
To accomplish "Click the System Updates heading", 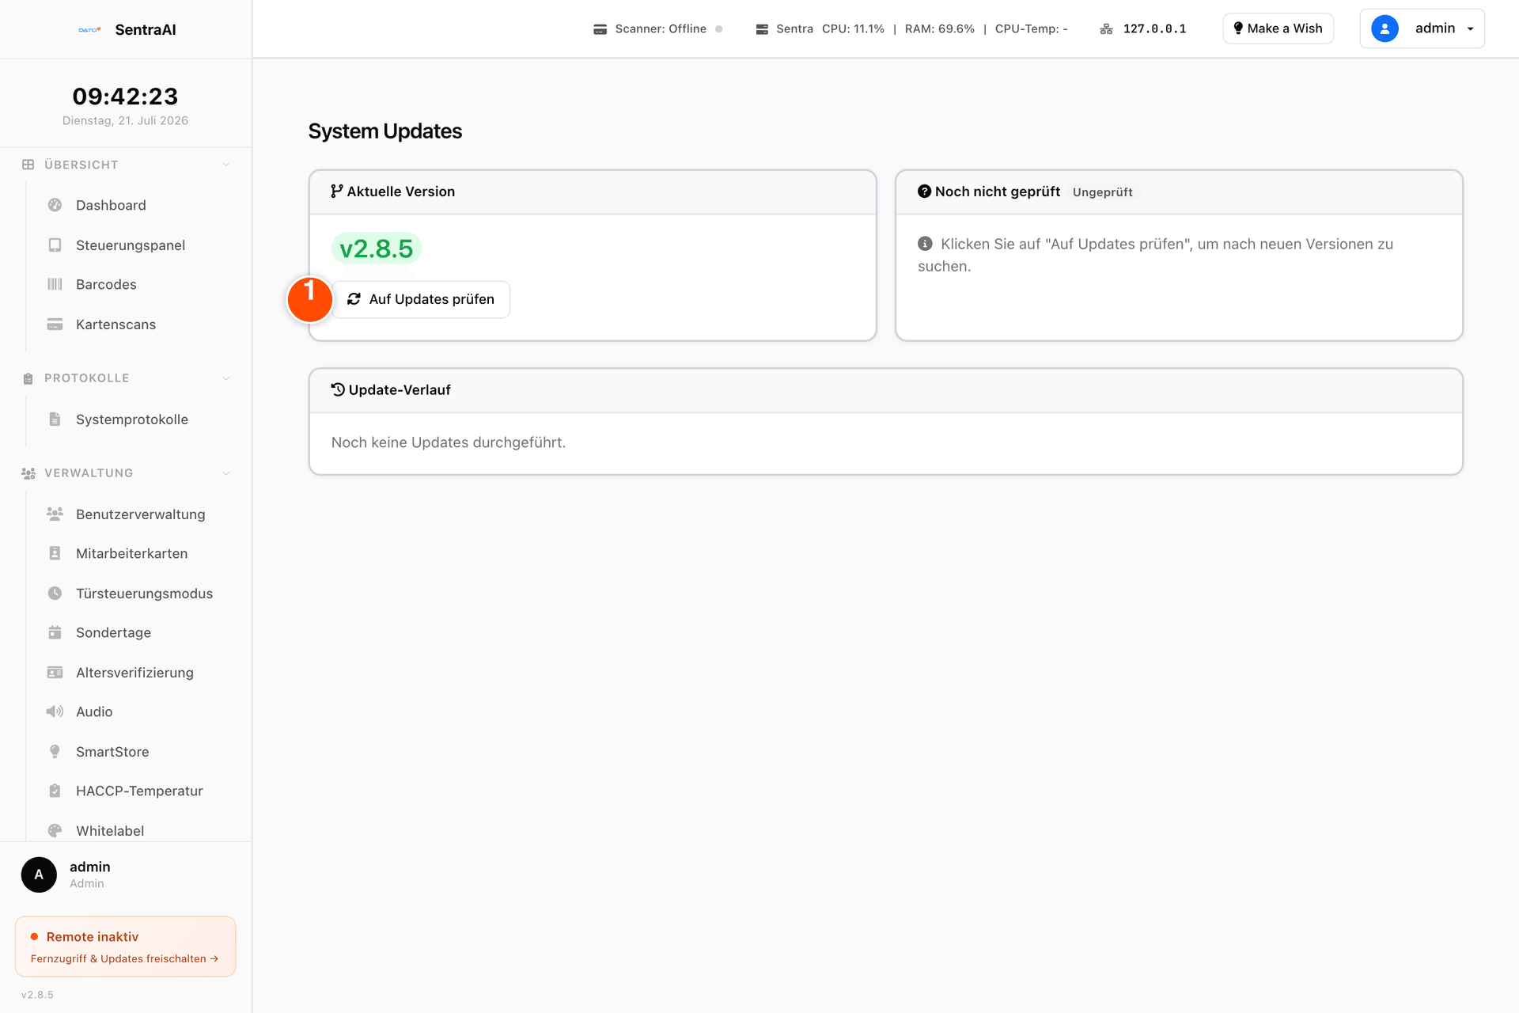I will pyautogui.click(x=385, y=131).
